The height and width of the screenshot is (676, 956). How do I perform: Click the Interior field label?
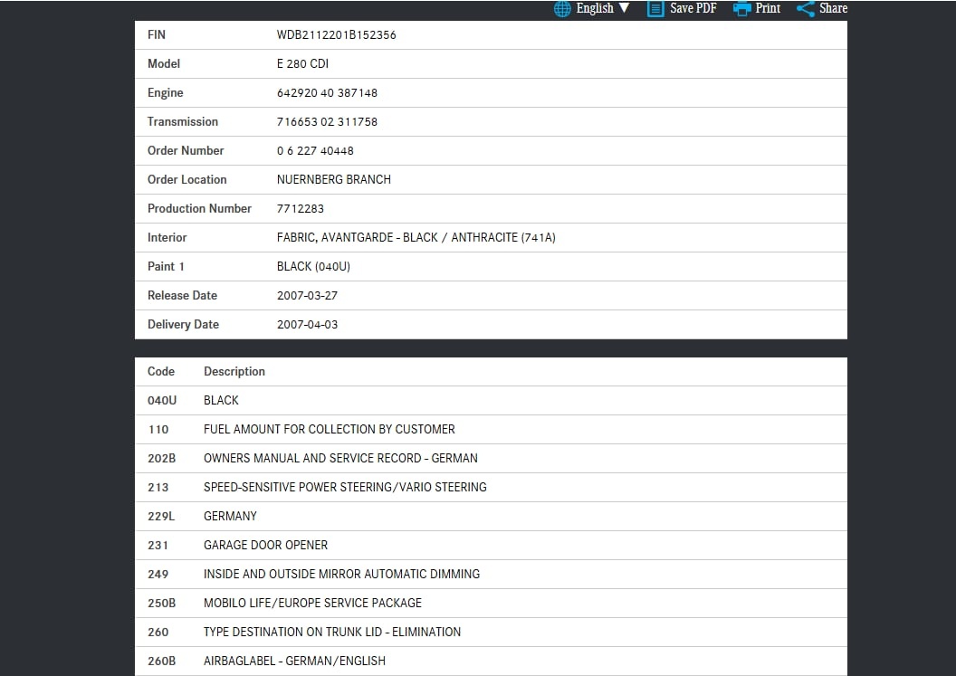tap(167, 237)
